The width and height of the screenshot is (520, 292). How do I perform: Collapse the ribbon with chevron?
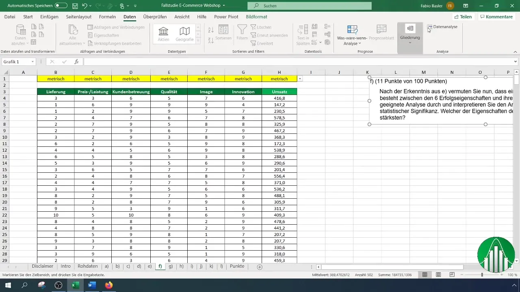[515, 52]
